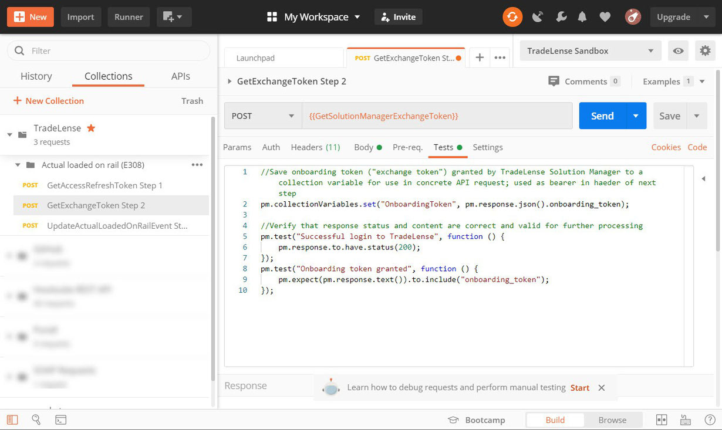Show environment quick look with eye icon
The height and width of the screenshot is (430, 722).
pos(679,51)
